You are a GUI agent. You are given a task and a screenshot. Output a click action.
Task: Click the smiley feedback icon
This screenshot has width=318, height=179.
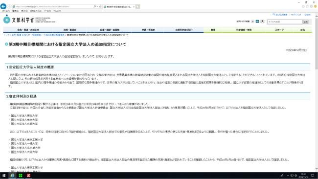pyautogui.click(x=316, y=6)
